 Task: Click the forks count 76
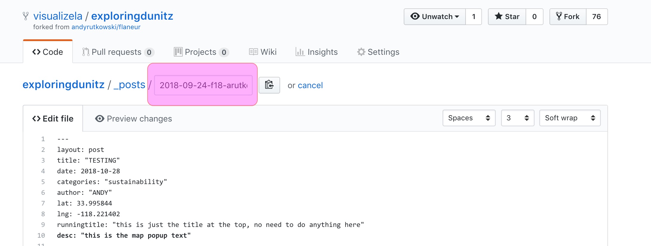coord(597,17)
